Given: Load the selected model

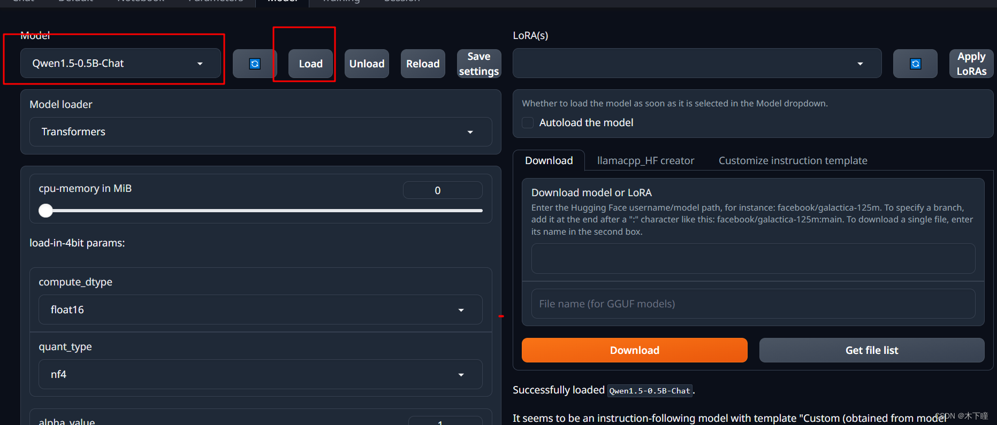Looking at the screenshot, I should tap(310, 64).
